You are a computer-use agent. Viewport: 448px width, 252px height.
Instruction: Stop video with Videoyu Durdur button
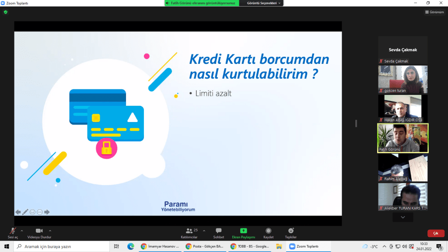(39, 231)
